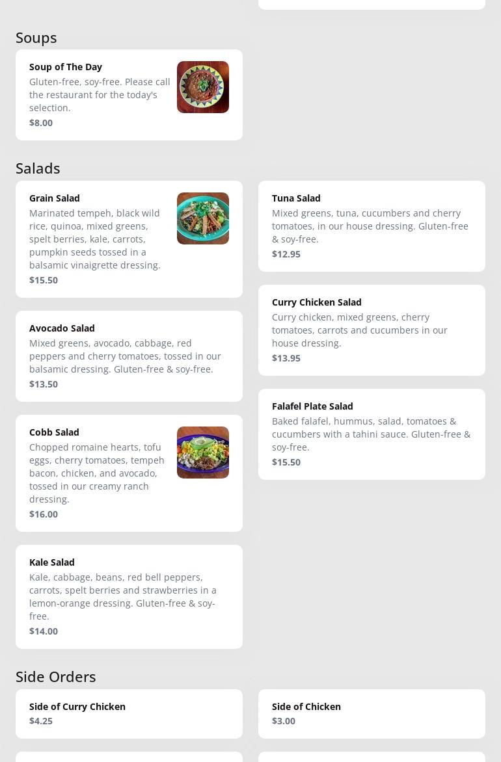
Task: Open the Kale Salad card
Action: click(x=129, y=597)
